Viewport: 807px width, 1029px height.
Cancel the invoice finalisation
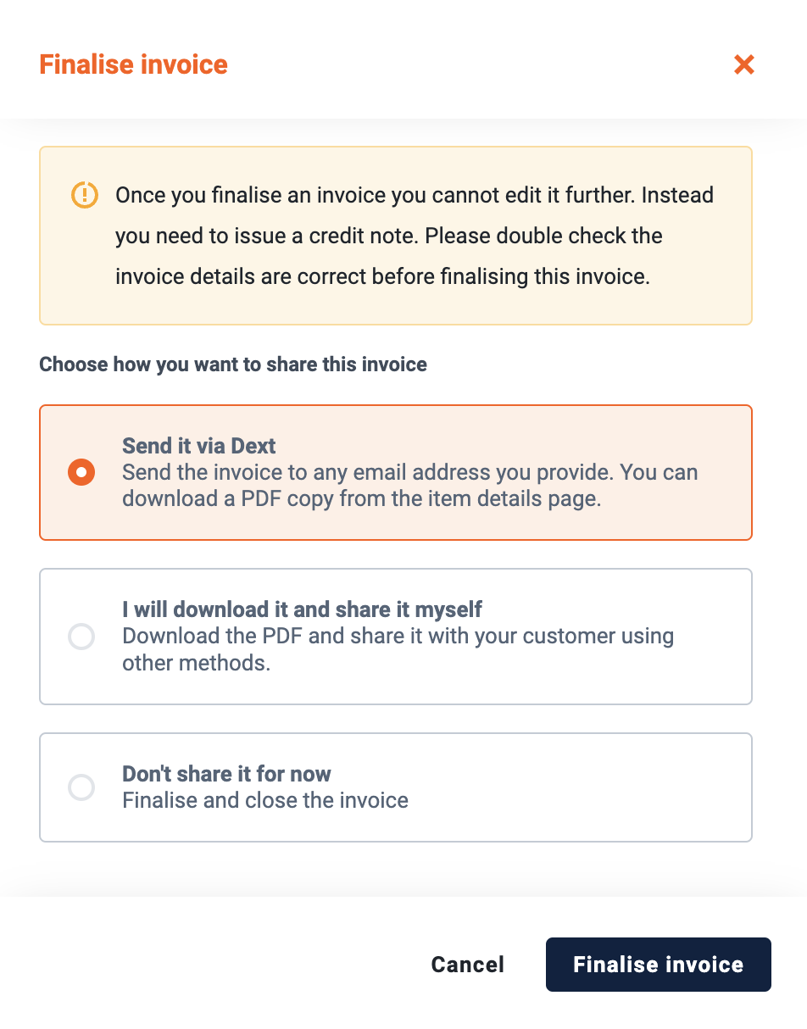468,965
